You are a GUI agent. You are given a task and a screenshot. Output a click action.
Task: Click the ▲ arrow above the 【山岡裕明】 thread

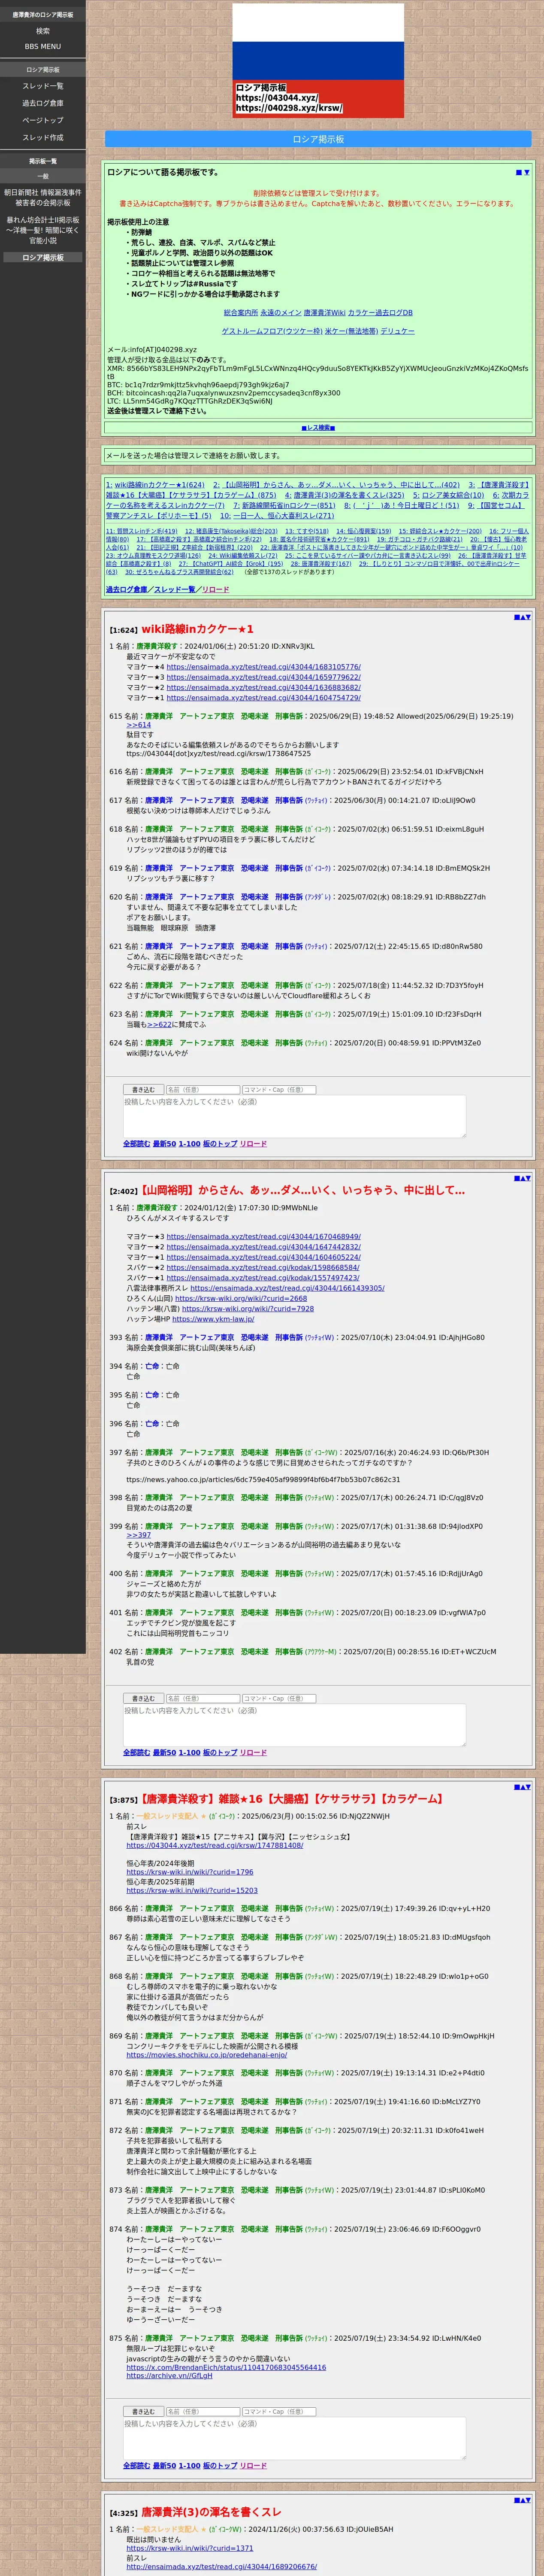pyautogui.click(x=522, y=1178)
